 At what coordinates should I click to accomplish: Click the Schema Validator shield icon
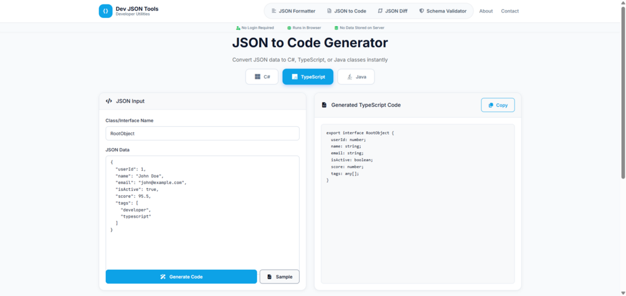click(x=422, y=11)
